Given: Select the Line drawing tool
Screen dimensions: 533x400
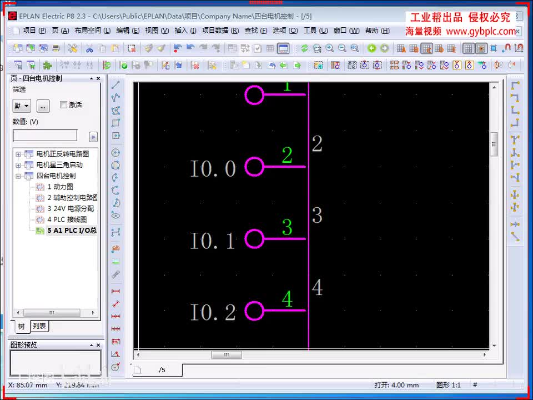Looking at the screenshot, I should click(115, 85).
